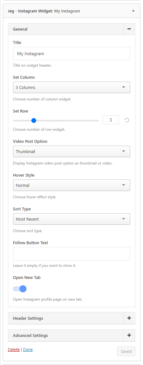This screenshot has width=143, height=365.
Task: Open the Set Column dropdown
Action: coord(72,87)
